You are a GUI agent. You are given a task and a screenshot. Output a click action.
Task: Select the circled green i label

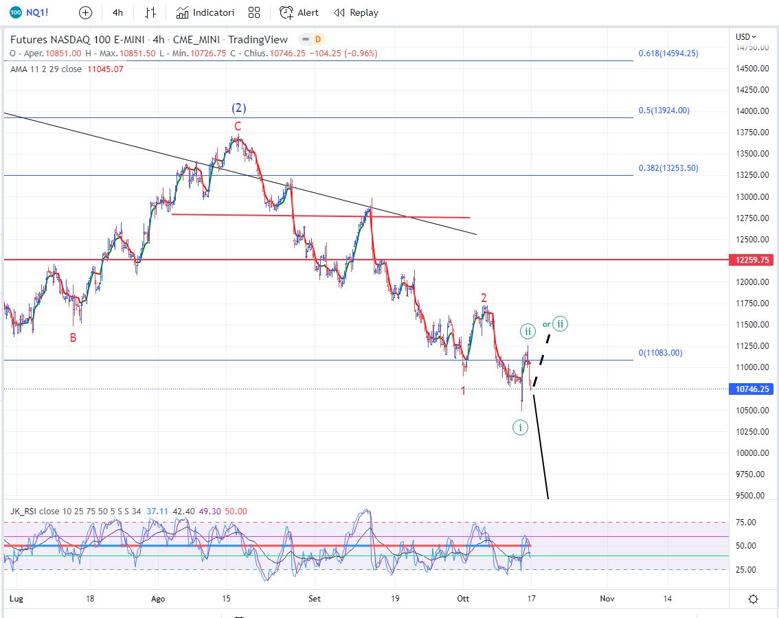pyautogui.click(x=520, y=427)
